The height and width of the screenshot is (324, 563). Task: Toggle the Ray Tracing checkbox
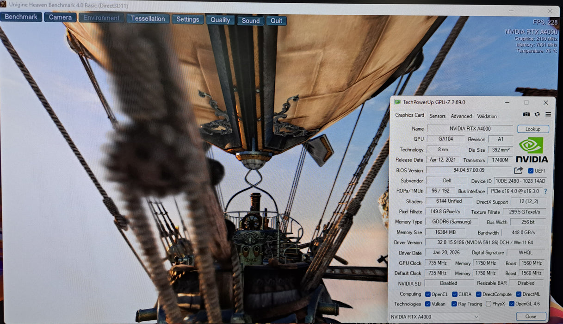click(x=455, y=304)
